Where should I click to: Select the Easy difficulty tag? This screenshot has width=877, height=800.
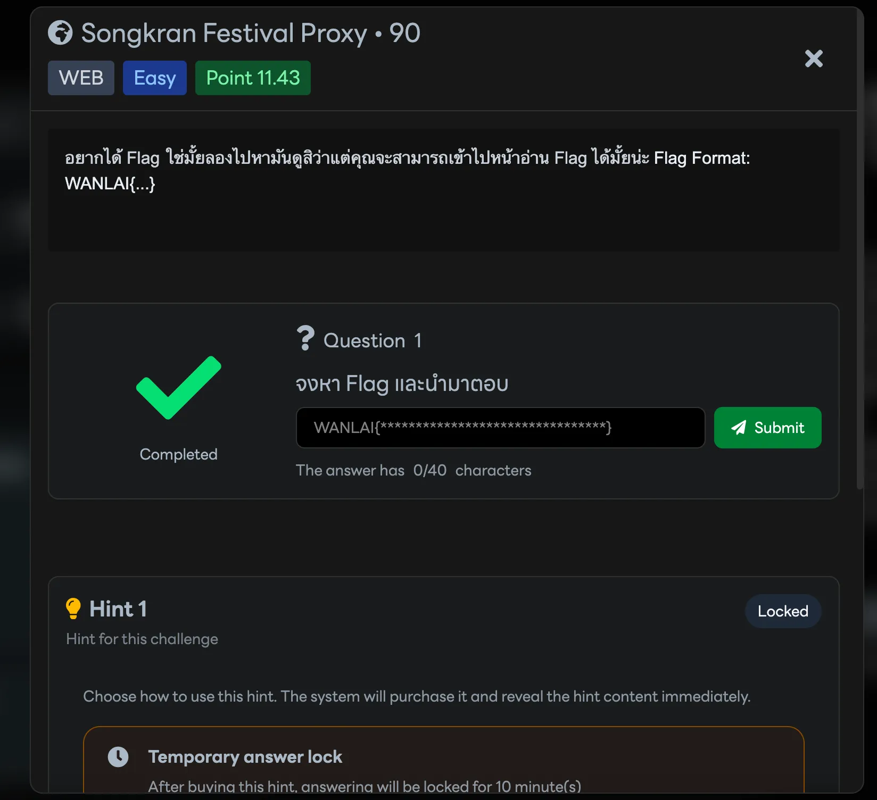point(154,78)
